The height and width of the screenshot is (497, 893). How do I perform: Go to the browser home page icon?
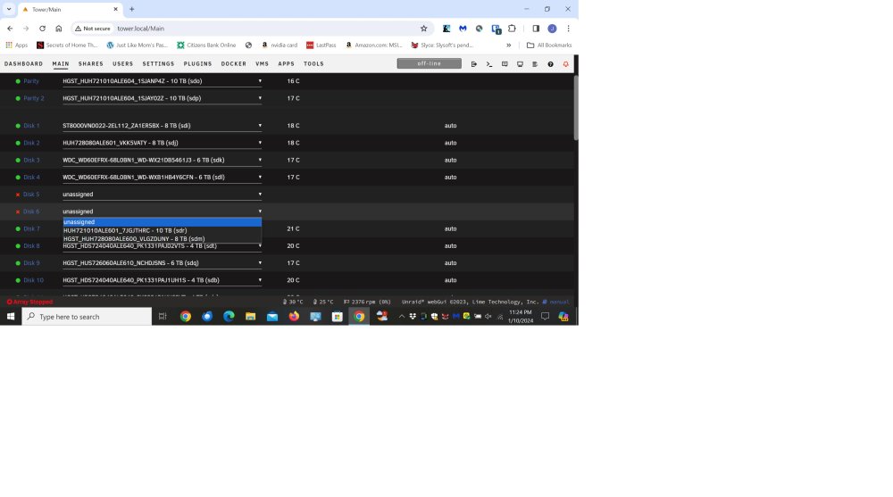point(59,29)
